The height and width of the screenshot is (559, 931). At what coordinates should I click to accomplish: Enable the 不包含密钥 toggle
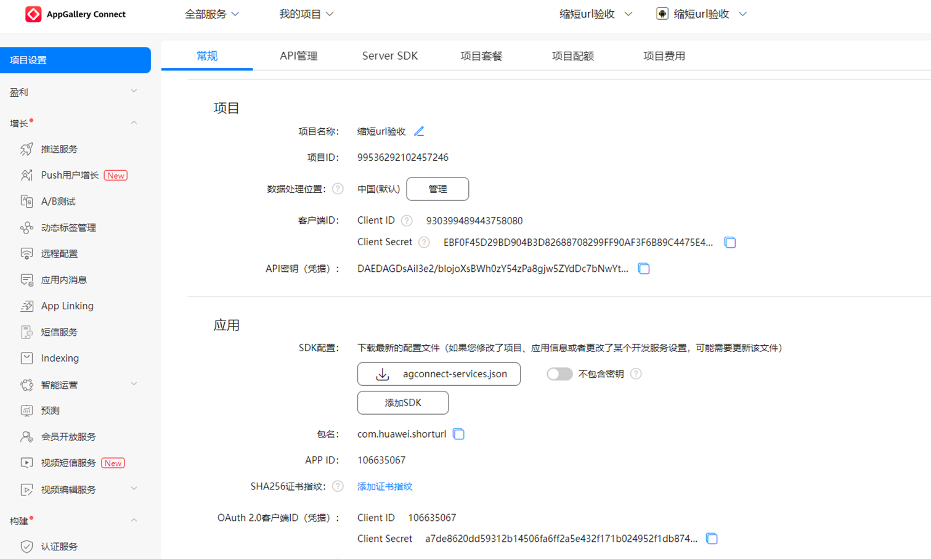tap(559, 373)
